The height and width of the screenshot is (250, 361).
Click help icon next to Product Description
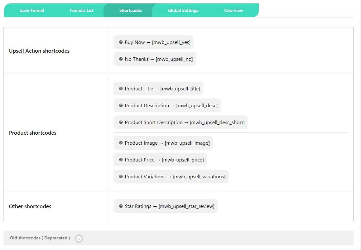[121, 105]
